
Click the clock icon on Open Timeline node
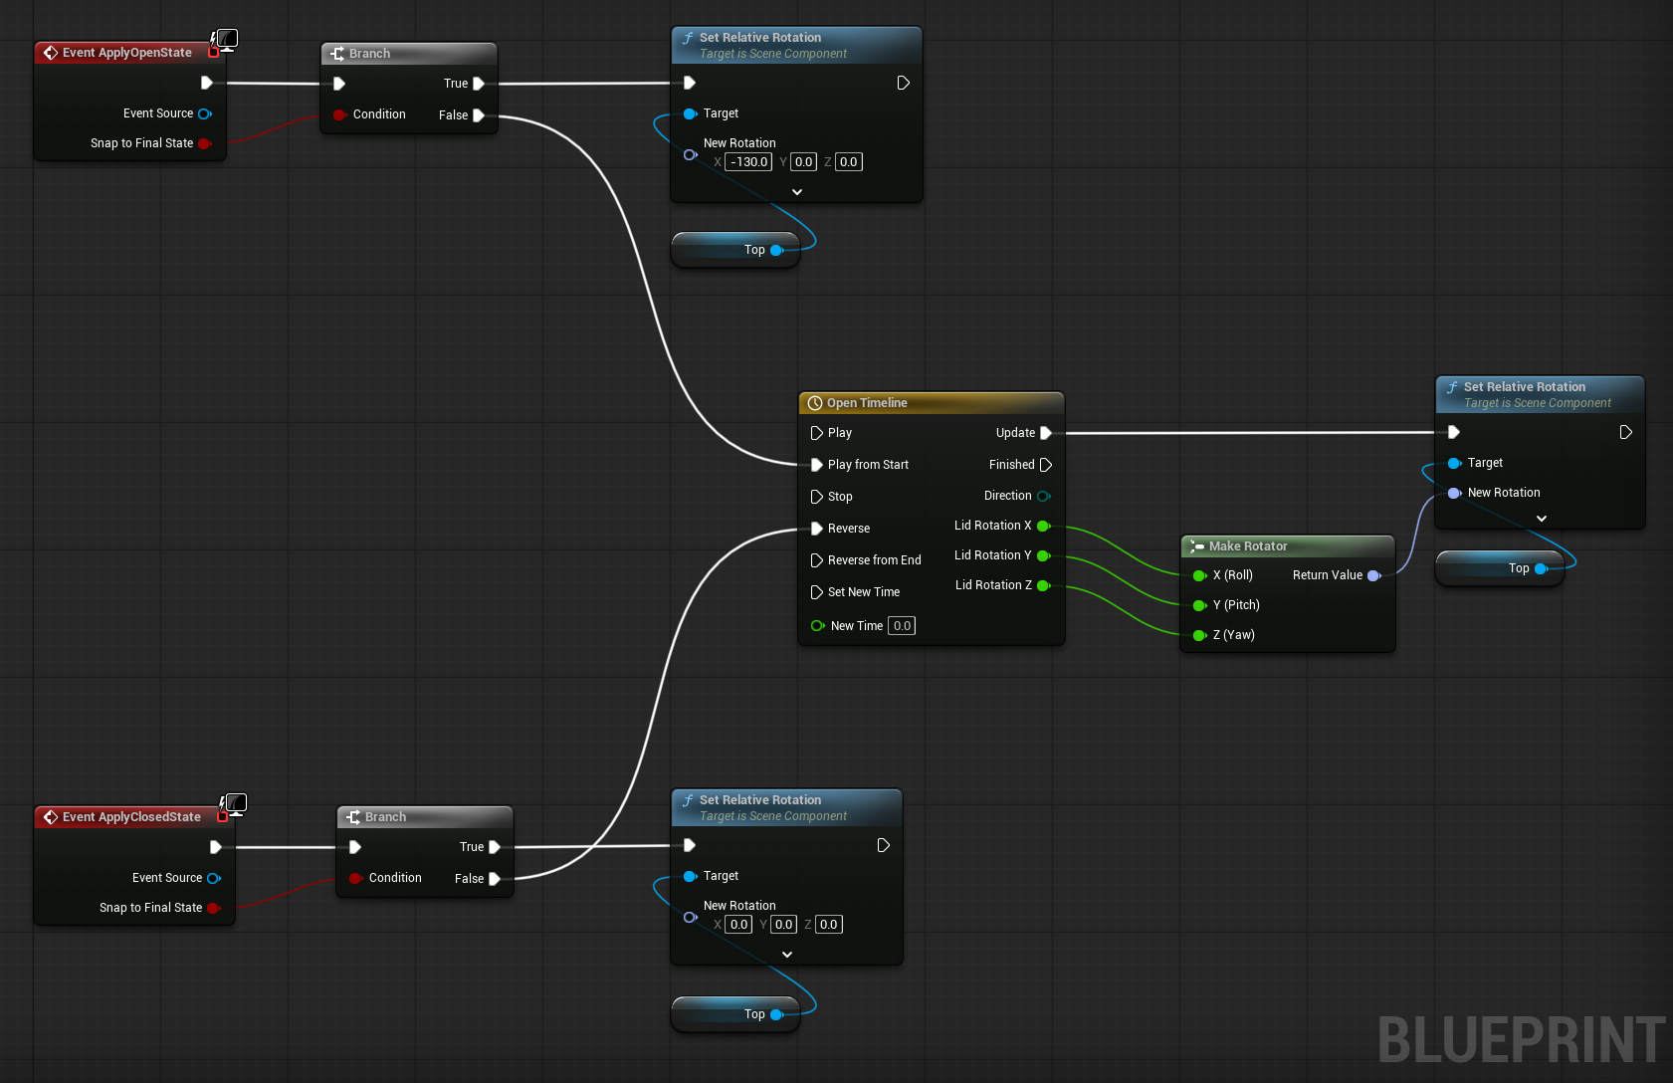pyautogui.click(x=814, y=402)
